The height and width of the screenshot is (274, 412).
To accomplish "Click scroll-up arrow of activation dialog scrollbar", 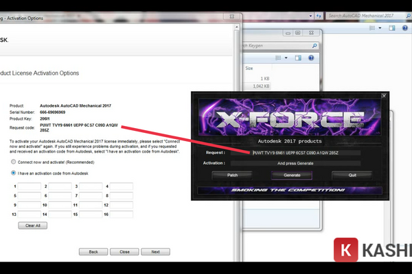I will [x=237, y=27].
